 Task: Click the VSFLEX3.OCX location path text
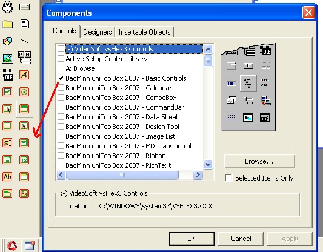[156, 206]
